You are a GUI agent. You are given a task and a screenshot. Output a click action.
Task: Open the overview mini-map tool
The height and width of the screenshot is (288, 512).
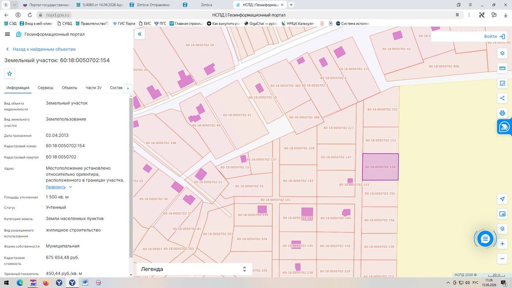tap(502, 214)
